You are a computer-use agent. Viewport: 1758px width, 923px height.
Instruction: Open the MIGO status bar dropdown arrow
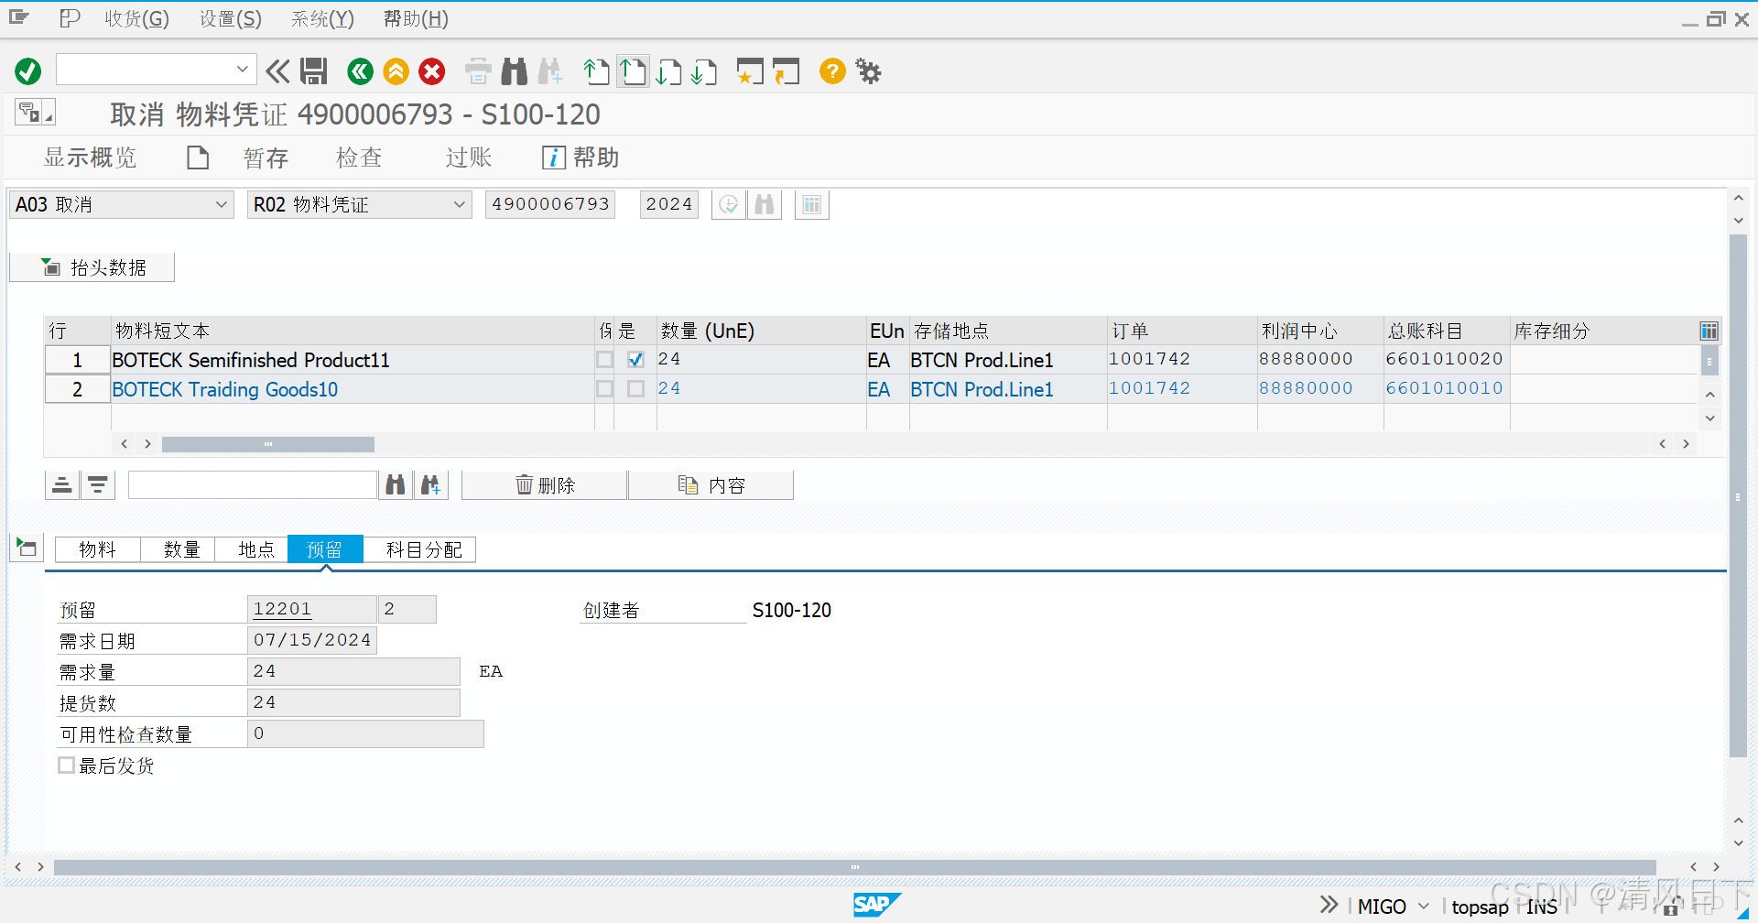click(1423, 907)
